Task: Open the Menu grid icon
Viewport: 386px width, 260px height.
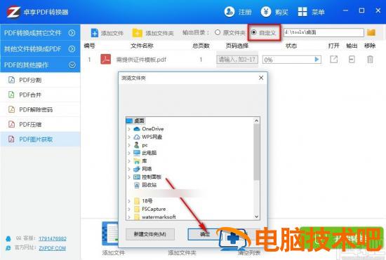Action: tap(302, 11)
